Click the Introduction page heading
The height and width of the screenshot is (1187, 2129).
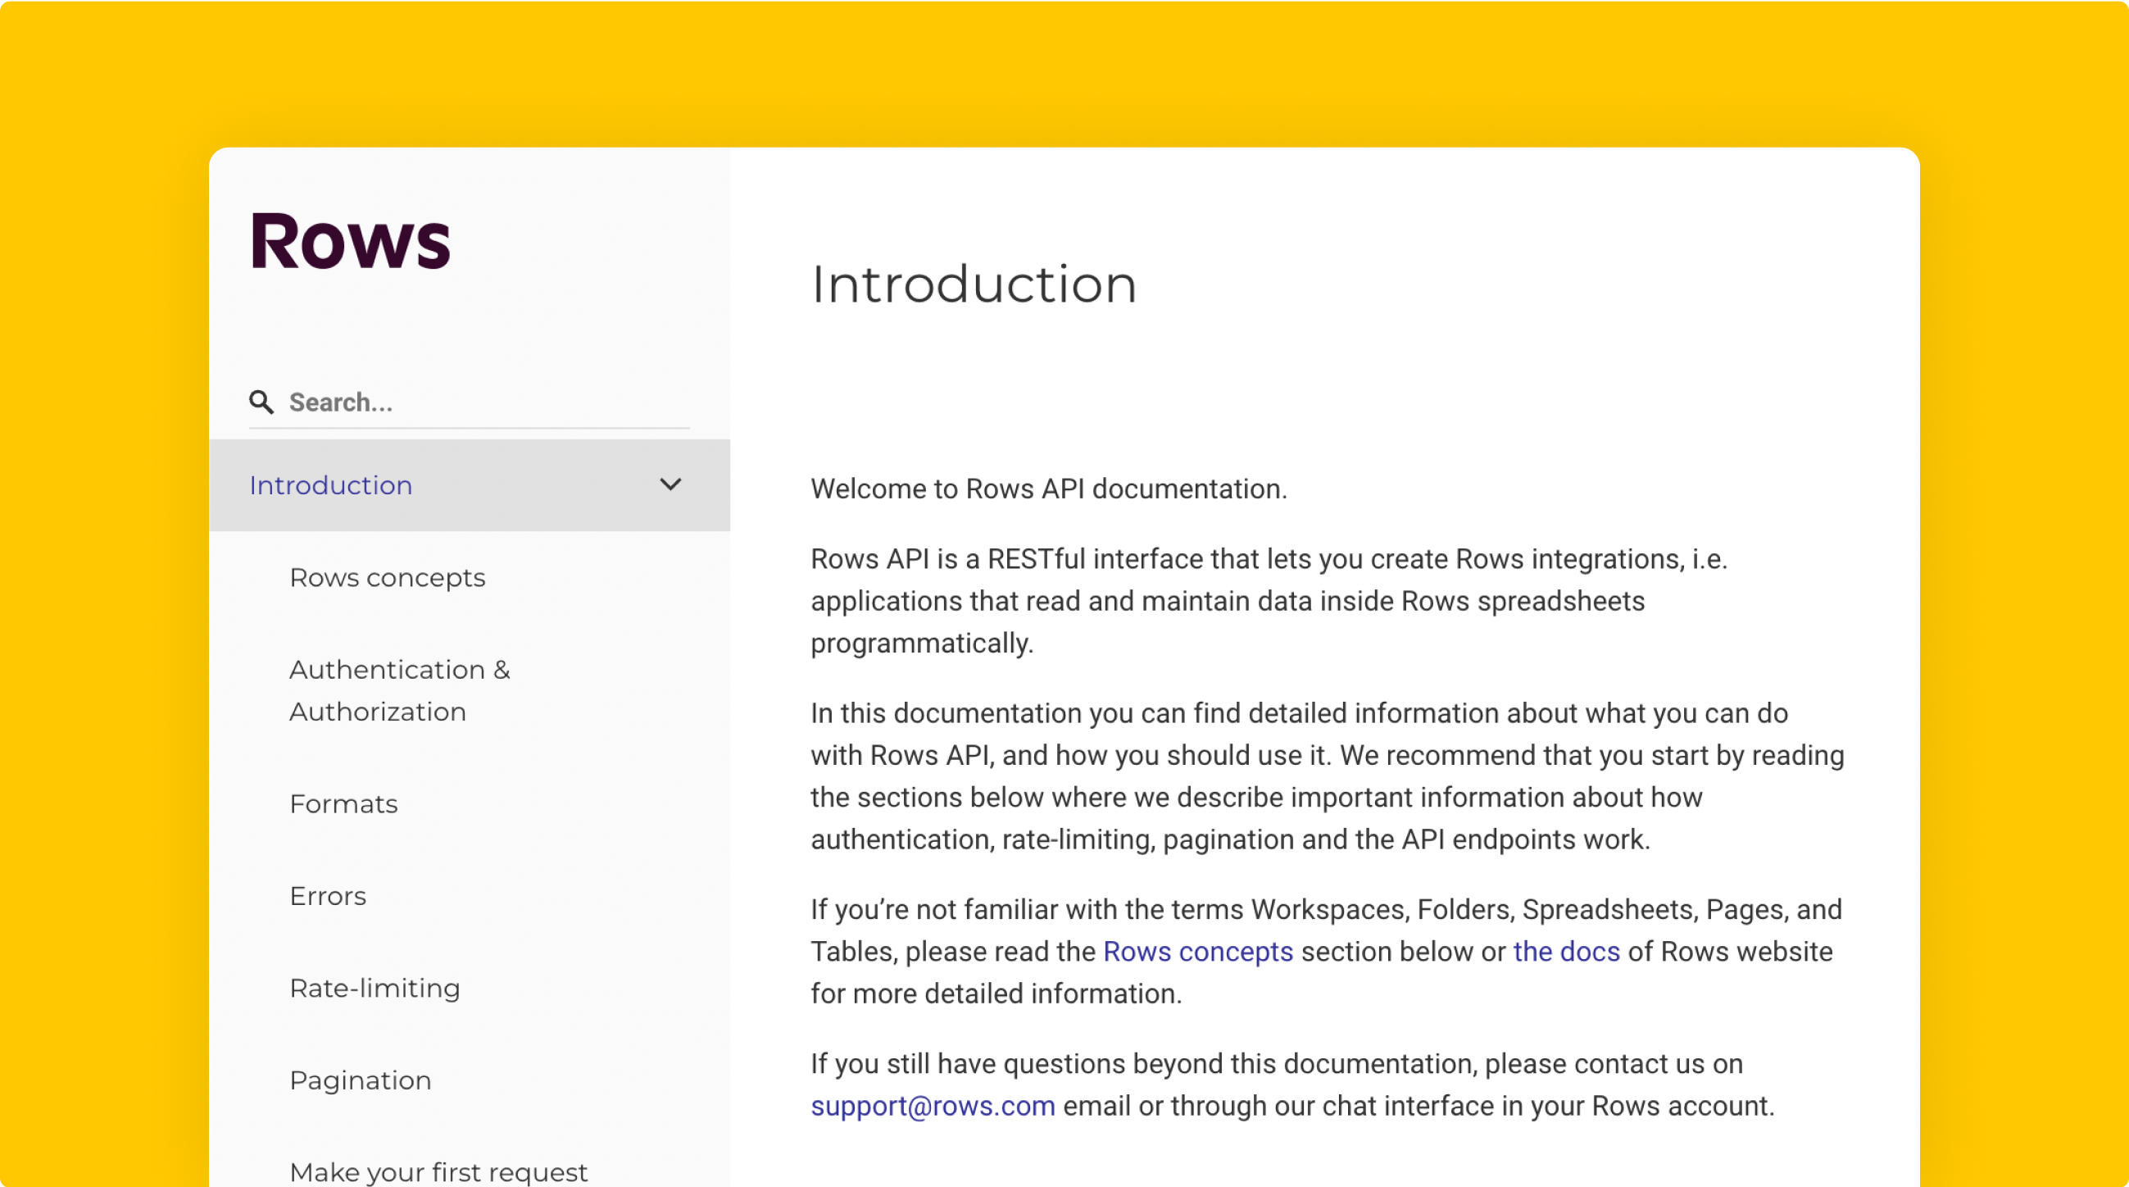(x=974, y=284)
